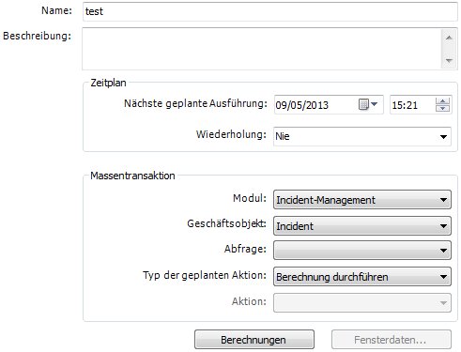Image resolution: width=461 pixels, height=352 pixels.
Task: Click the Name label
Action: 56,10
